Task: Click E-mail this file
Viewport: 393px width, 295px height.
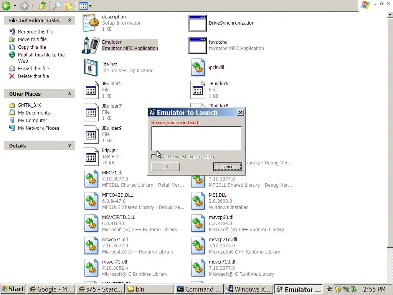Action: pos(33,68)
